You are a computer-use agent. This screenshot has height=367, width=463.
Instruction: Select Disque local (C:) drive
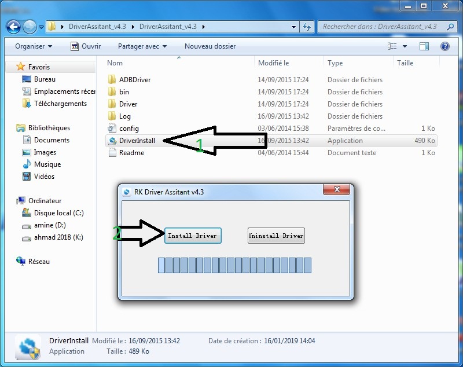(x=58, y=213)
